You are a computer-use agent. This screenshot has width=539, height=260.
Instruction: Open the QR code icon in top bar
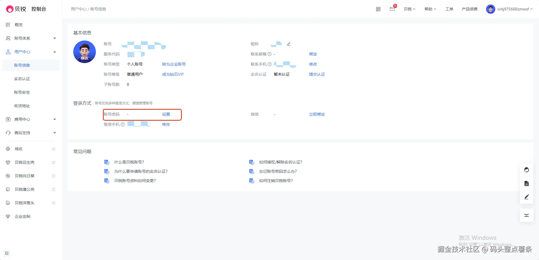(378, 9)
